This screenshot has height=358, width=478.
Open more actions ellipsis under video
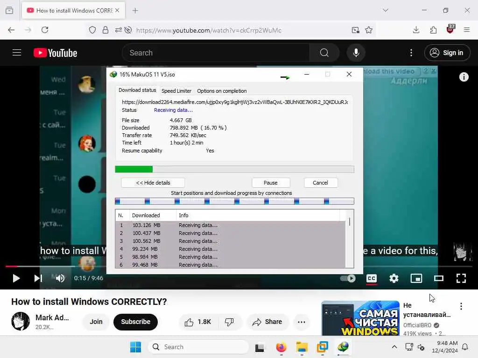click(301, 322)
